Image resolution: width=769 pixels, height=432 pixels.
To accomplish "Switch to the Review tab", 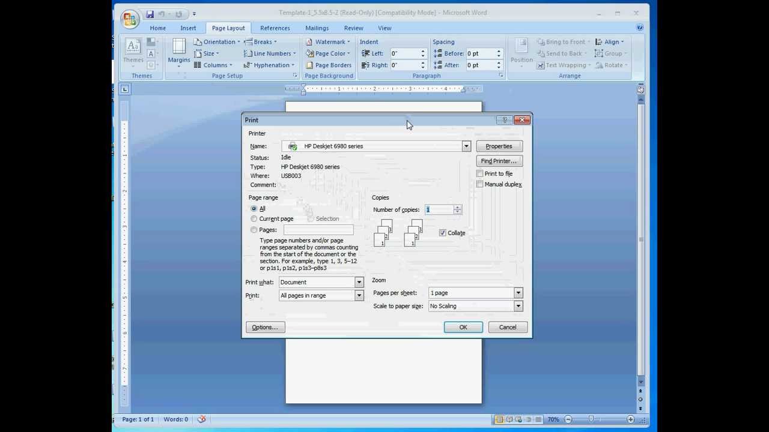I will point(353,28).
